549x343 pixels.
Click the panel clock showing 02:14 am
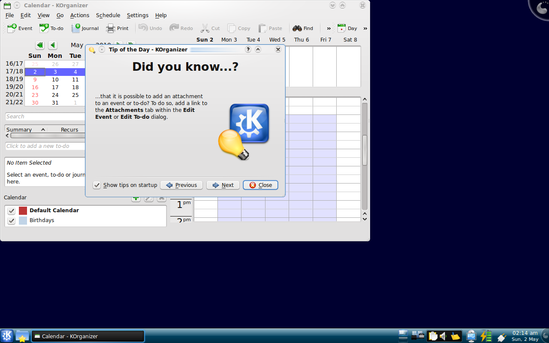point(525,336)
